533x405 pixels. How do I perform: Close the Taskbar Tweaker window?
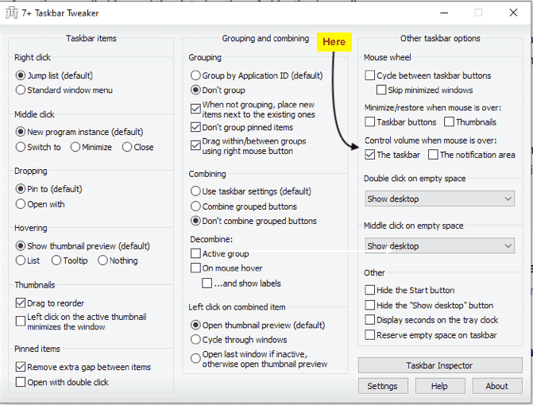point(515,13)
